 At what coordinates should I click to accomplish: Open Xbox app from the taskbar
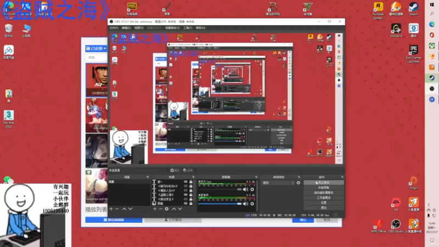tap(432, 46)
